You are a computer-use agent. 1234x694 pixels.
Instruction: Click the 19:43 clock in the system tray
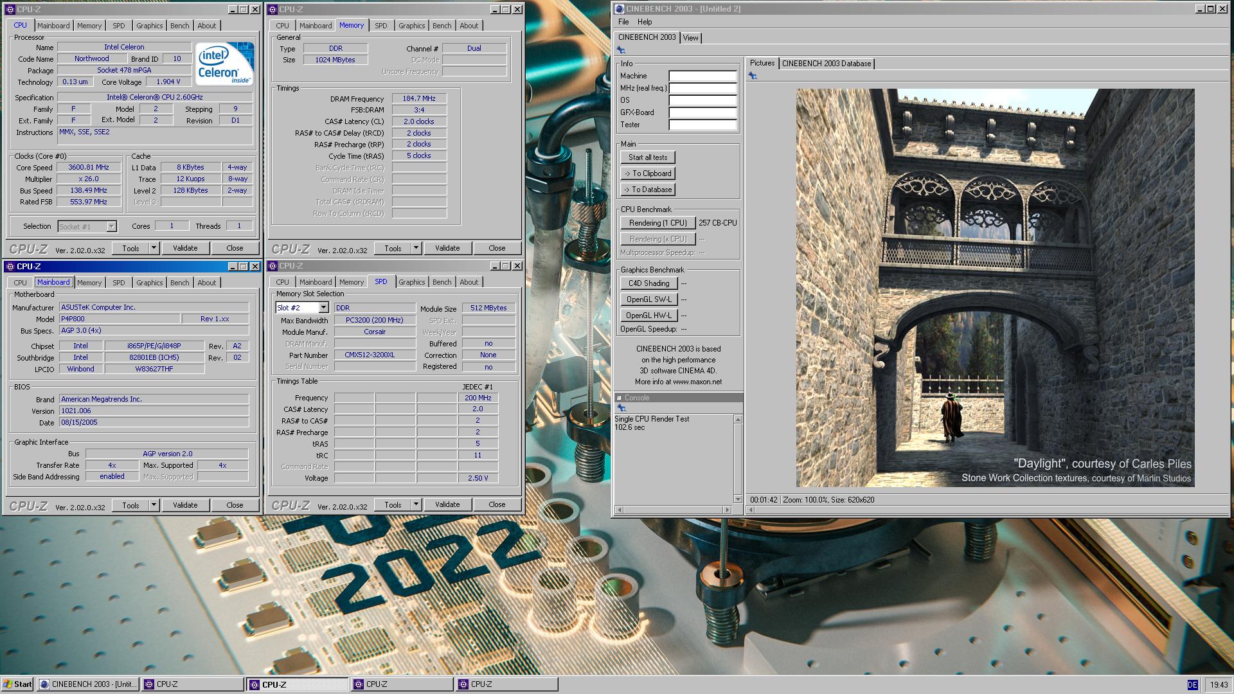[1219, 685]
